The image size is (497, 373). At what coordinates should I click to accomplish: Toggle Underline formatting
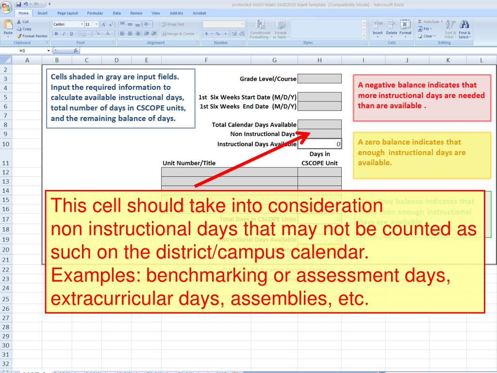pos(71,34)
